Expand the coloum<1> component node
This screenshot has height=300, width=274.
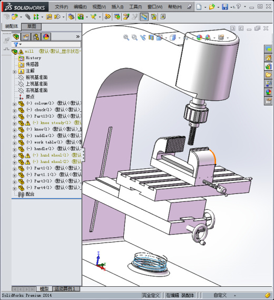tap(15, 104)
